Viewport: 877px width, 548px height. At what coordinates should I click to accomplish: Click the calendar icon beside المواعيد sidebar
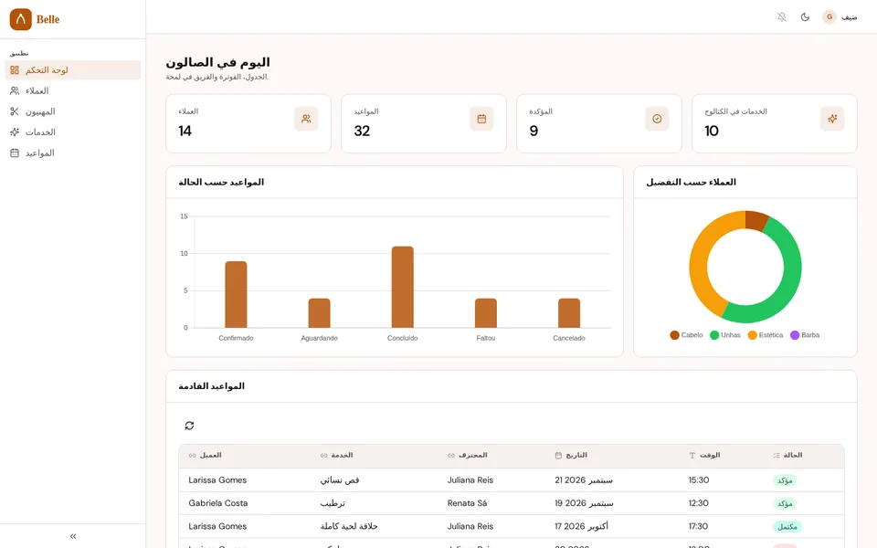pyautogui.click(x=15, y=153)
